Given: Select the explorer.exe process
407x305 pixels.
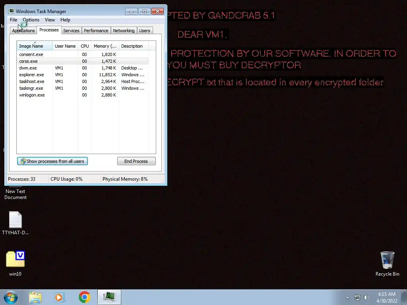Looking at the screenshot, I should coord(83,75).
